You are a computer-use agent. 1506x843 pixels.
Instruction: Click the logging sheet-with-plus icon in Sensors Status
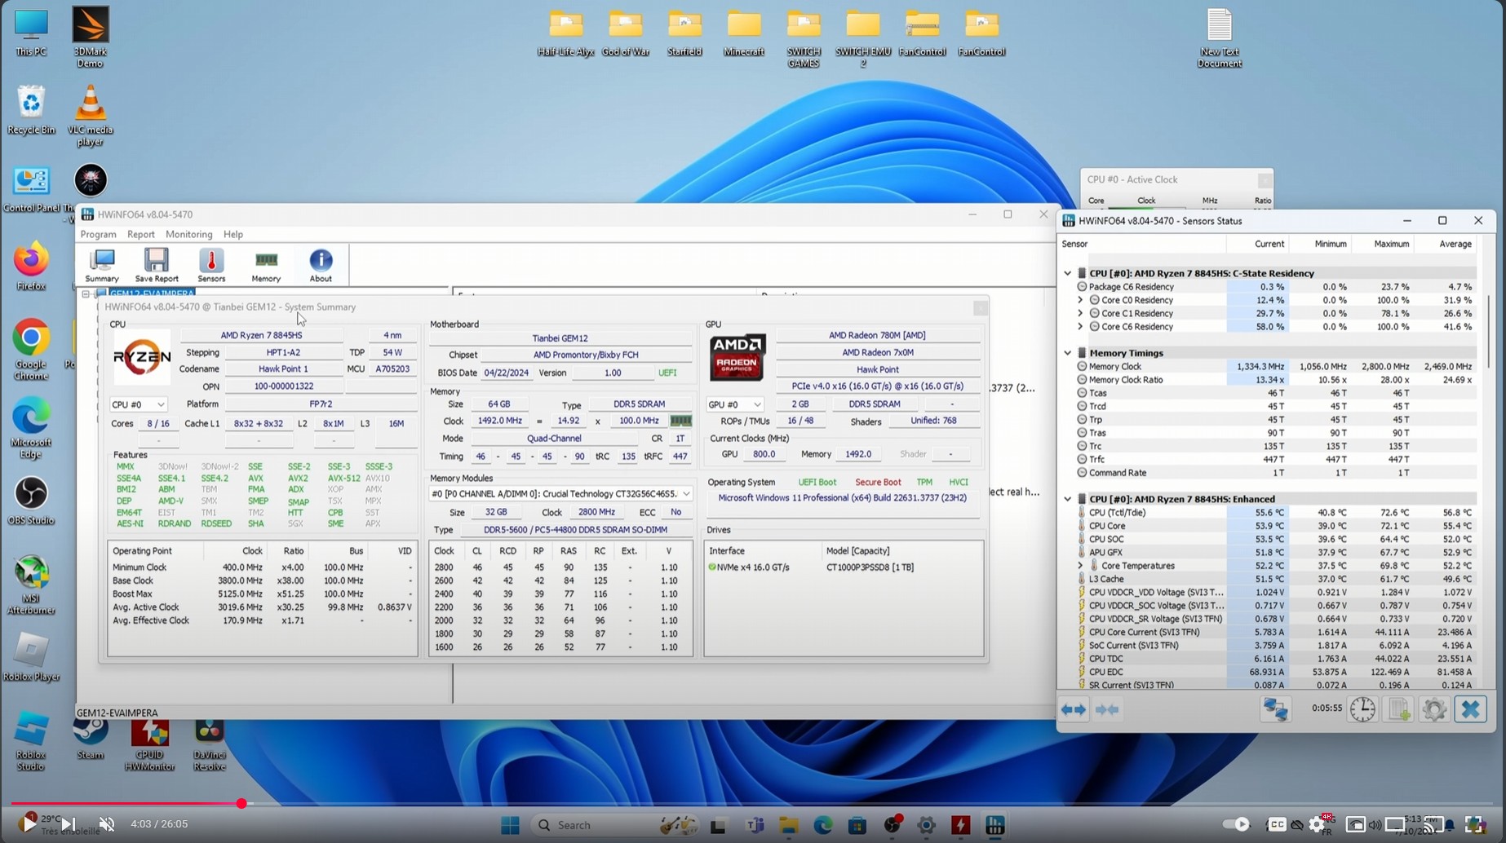point(1399,709)
